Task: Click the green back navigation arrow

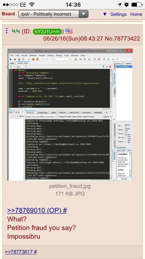Action: (x=11, y=67)
